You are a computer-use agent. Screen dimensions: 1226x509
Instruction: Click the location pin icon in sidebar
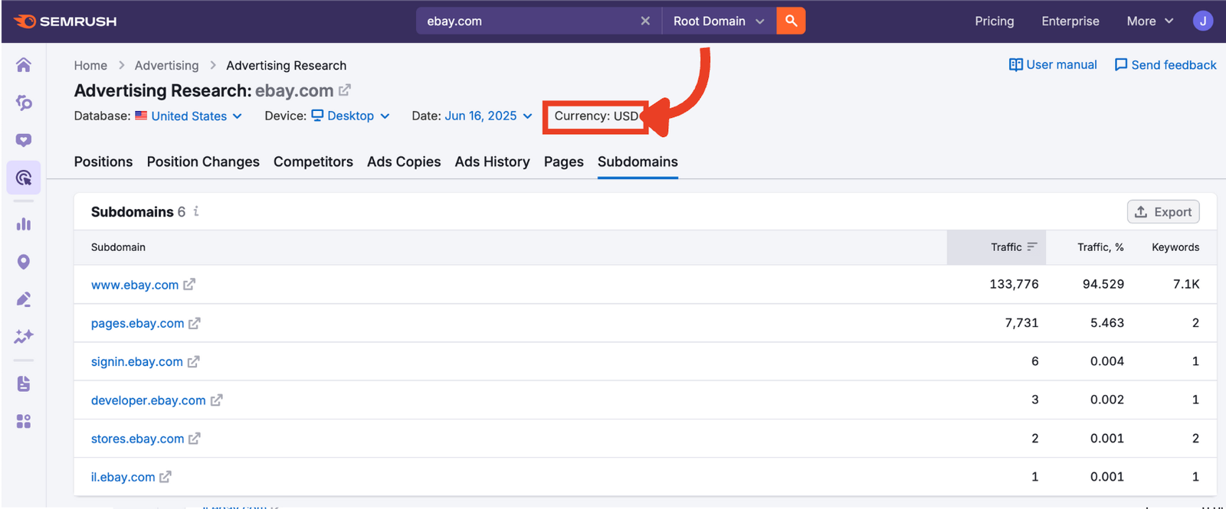24,262
